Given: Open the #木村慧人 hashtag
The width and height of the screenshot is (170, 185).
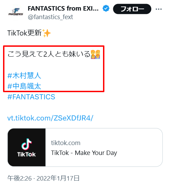Looking at the screenshot, I should (x=24, y=75).
